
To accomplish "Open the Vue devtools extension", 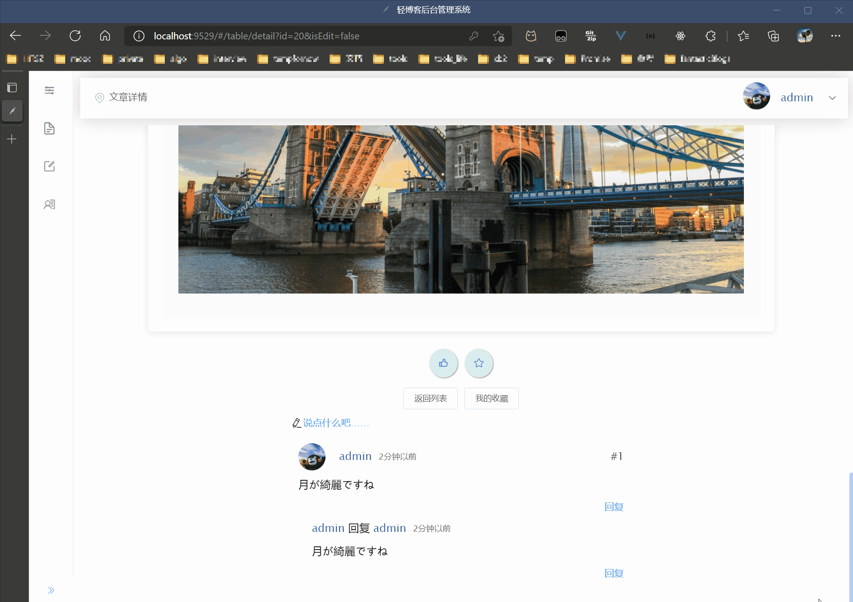I will [x=621, y=36].
